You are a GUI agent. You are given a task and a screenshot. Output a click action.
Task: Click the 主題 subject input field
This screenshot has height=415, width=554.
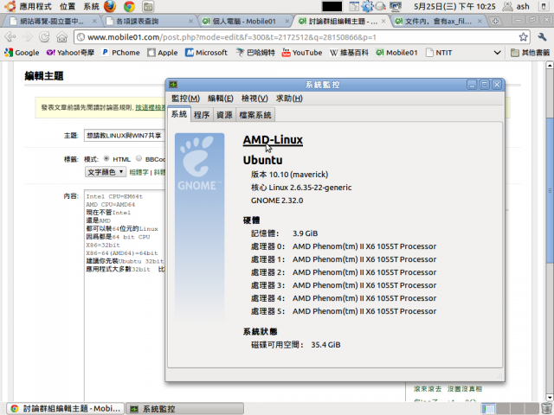[125, 136]
